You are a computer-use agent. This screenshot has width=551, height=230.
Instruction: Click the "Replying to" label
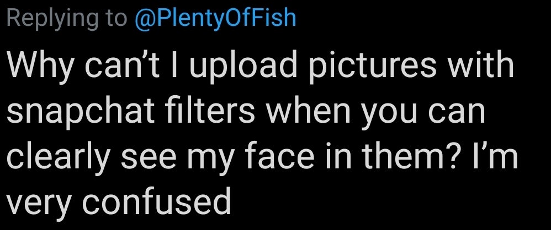65,18
